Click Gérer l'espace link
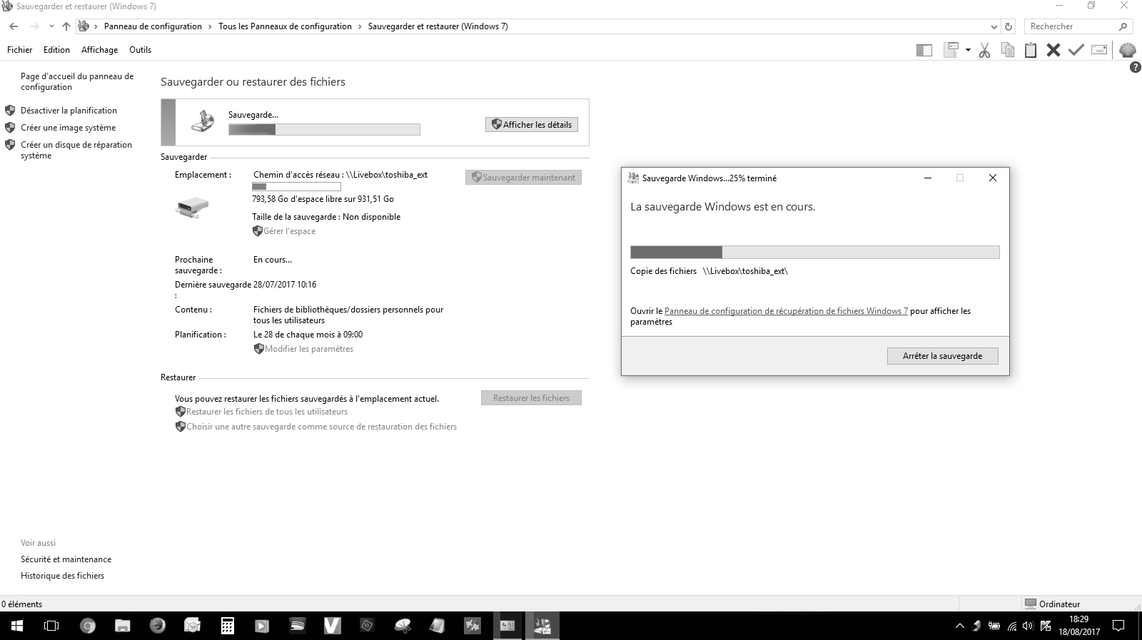1142x640 pixels. pyautogui.click(x=289, y=231)
